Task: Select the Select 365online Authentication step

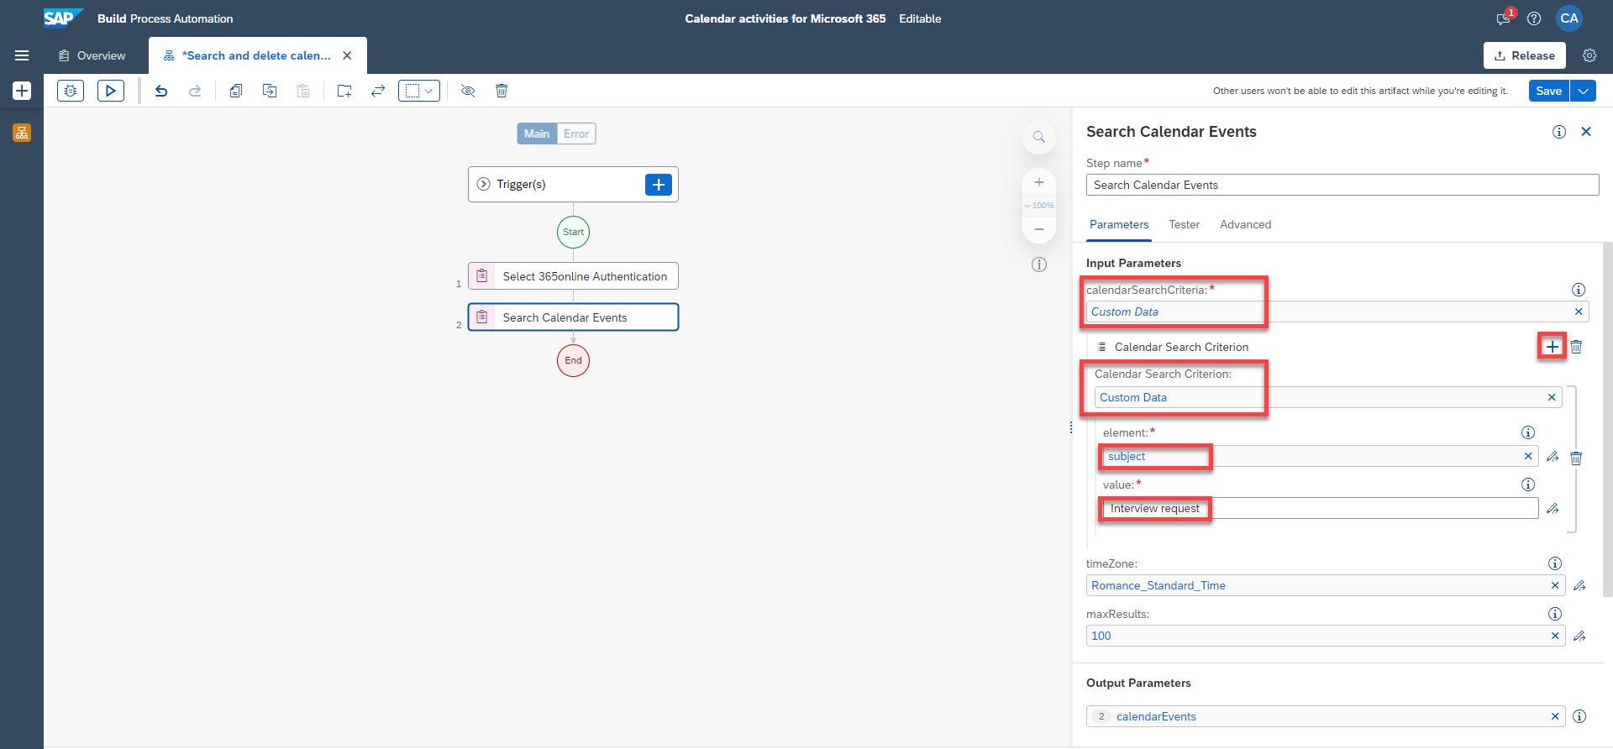Action: point(573,276)
